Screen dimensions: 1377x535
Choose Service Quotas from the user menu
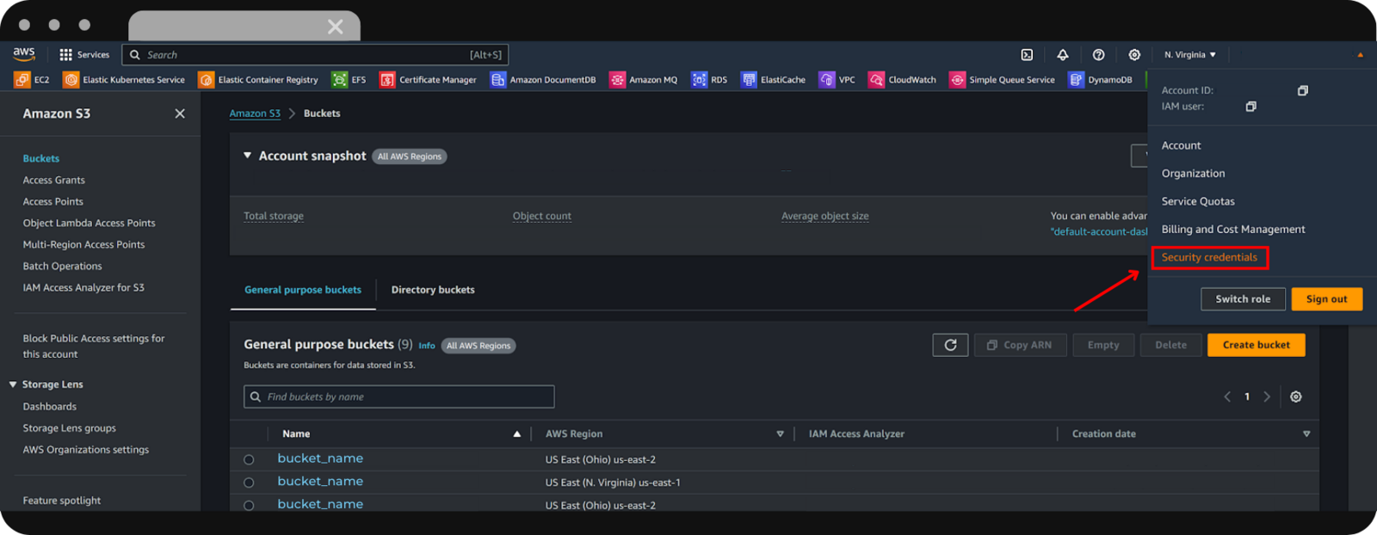(x=1198, y=201)
